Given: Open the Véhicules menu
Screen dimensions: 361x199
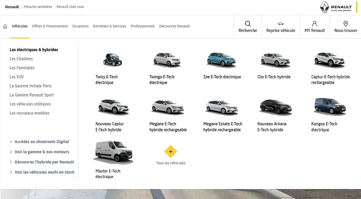Looking at the screenshot, I should [20, 26].
